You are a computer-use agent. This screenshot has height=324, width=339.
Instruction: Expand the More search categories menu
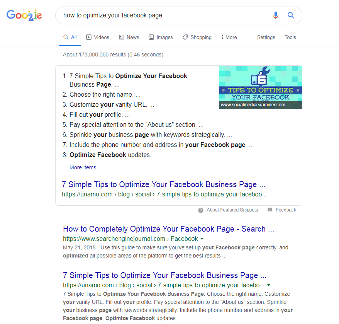[x=229, y=37]
